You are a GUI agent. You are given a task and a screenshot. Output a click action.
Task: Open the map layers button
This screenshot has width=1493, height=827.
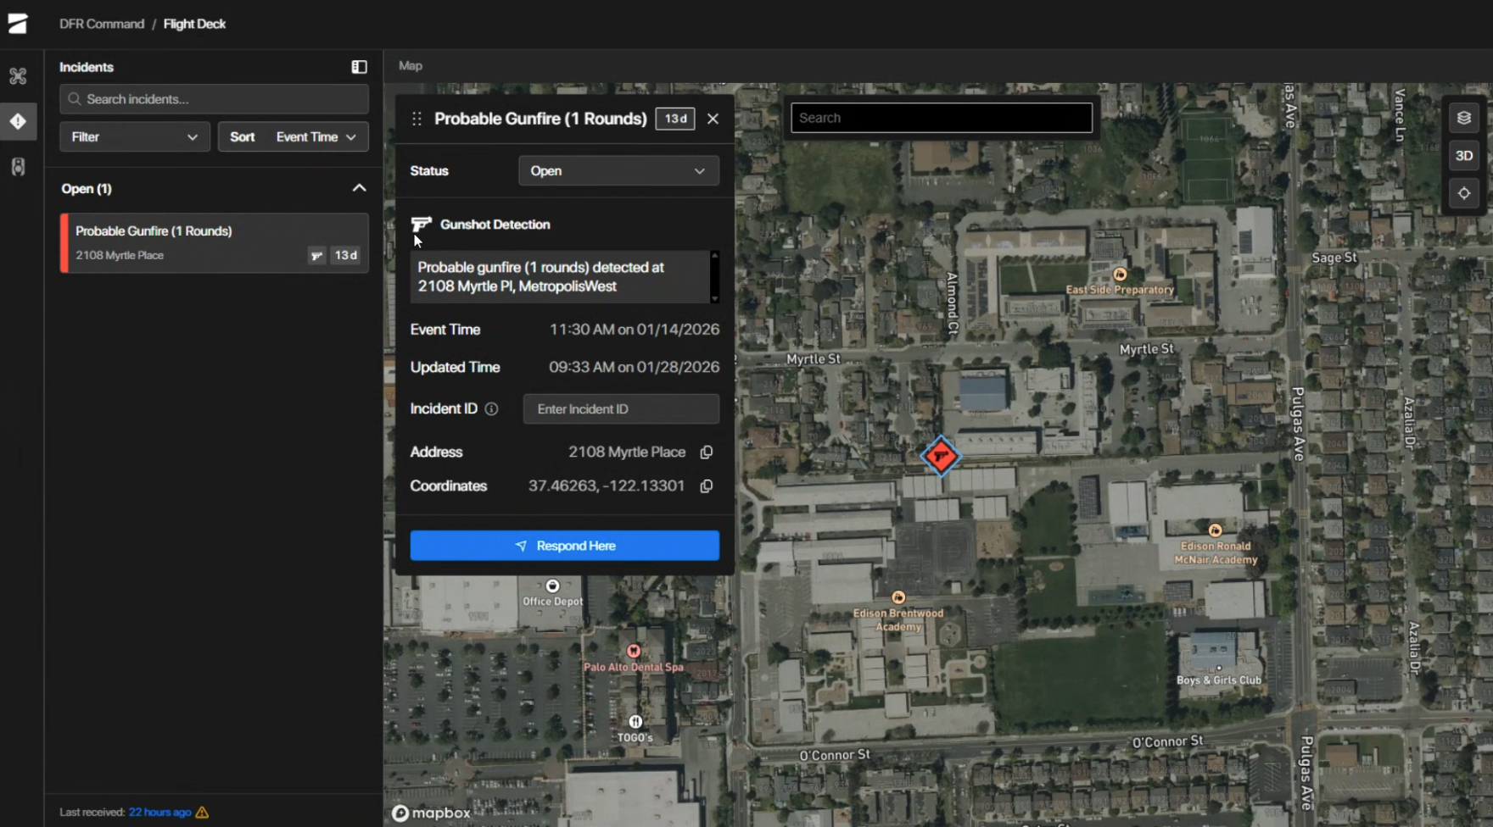tap(1464, 118)
